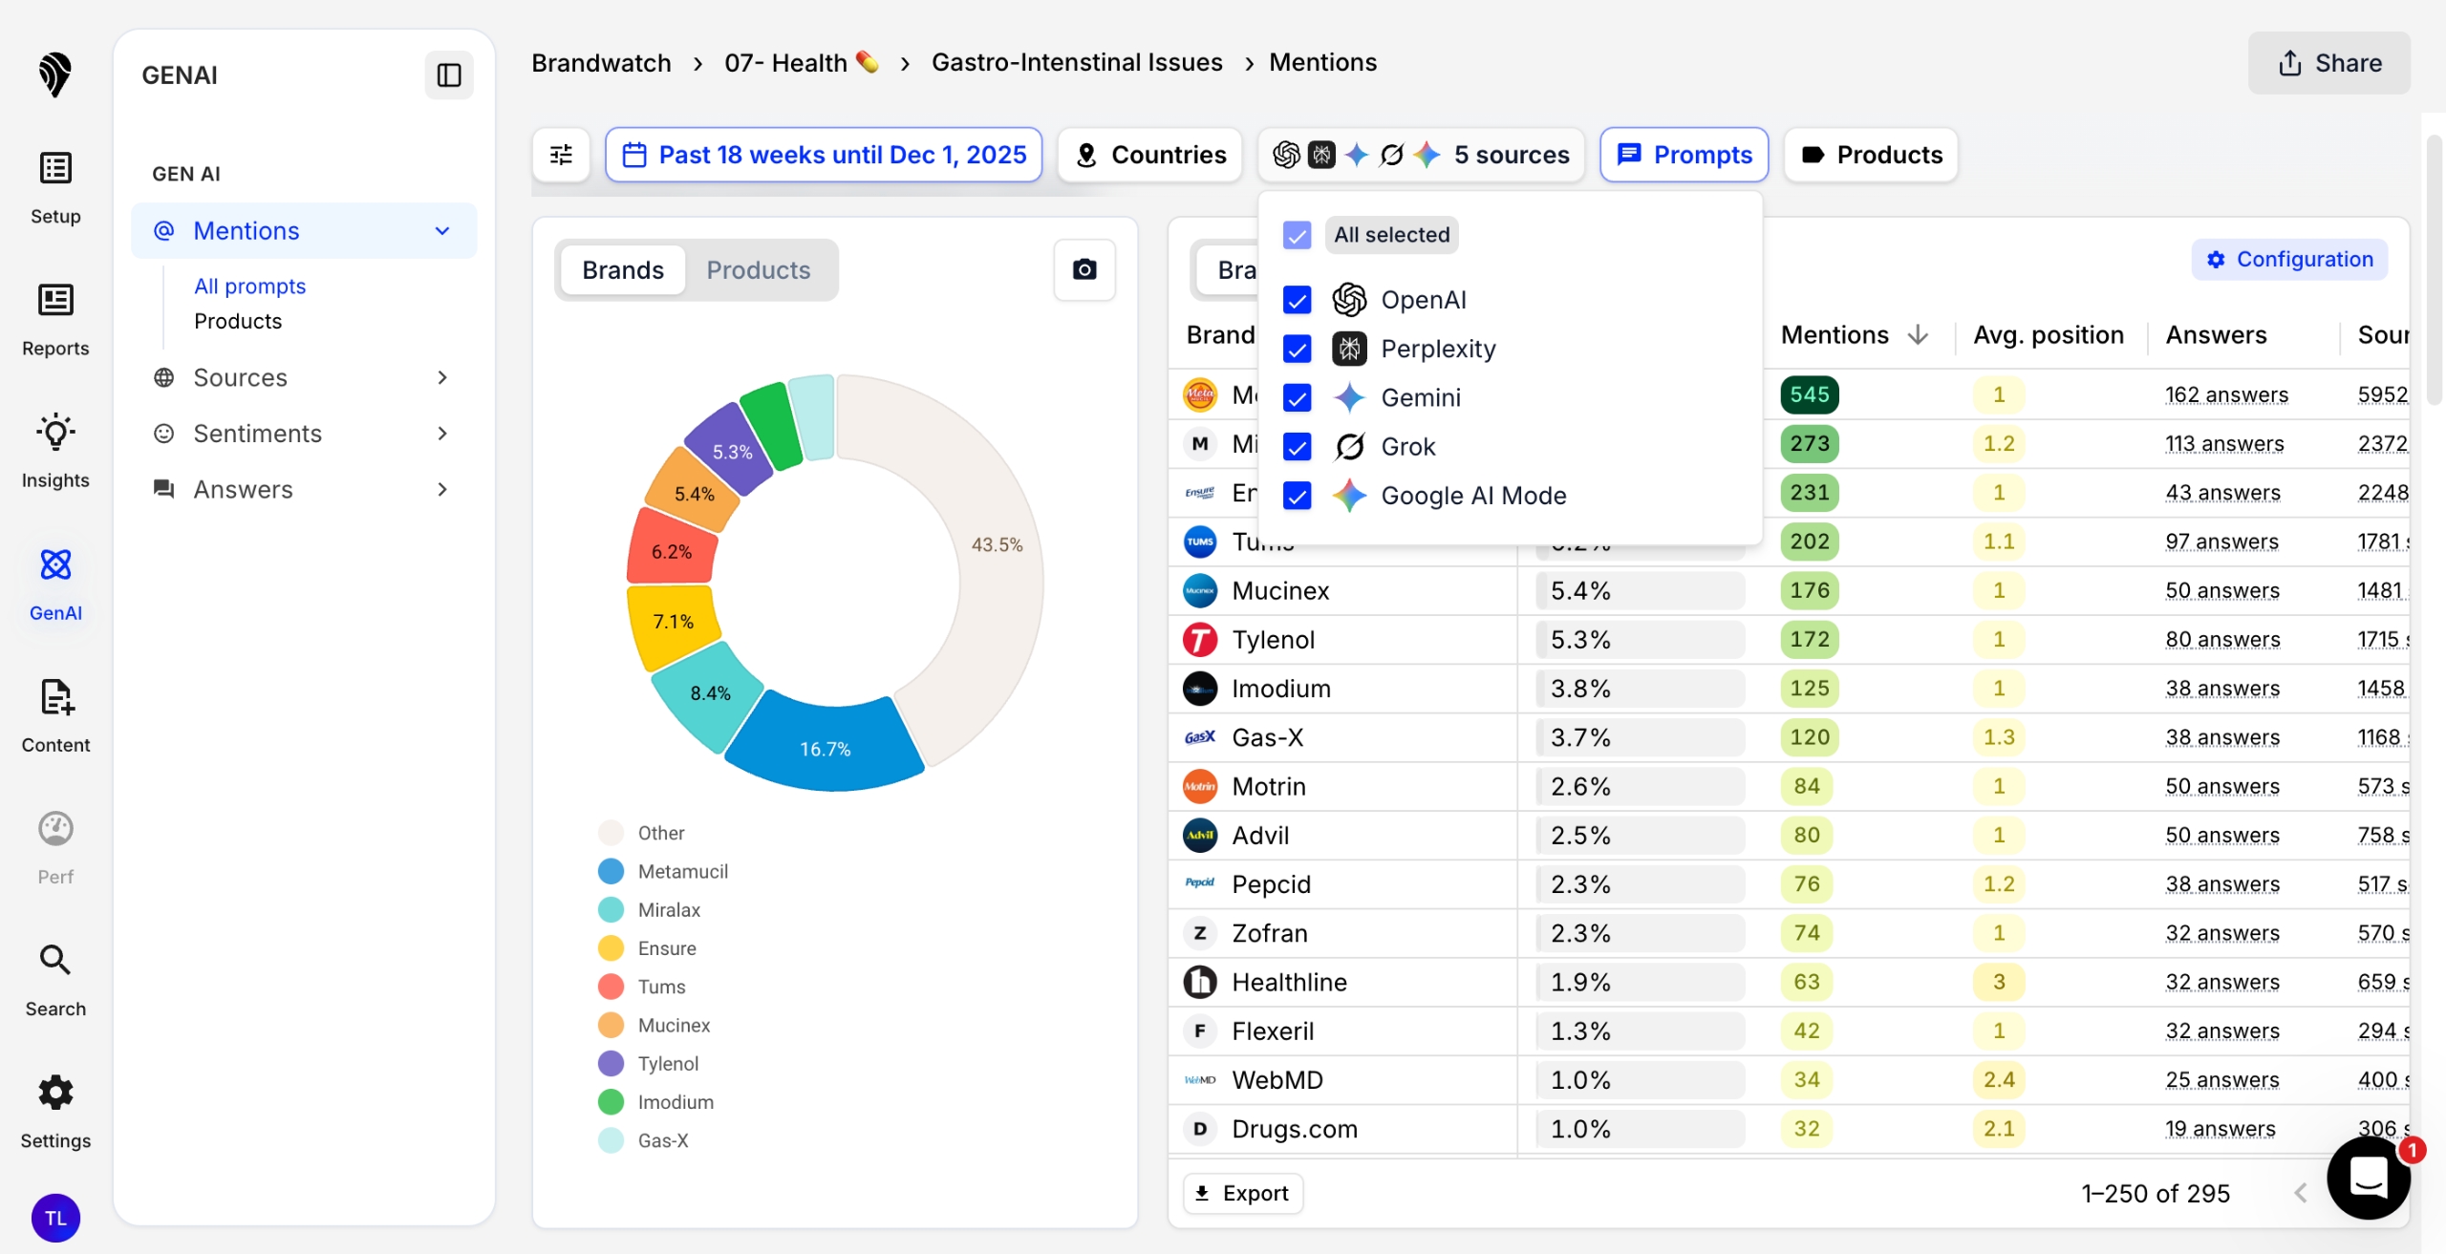Viewport: 2446px width, 1254px height.
Task: Export the brands table
Action: pyautogui.click(x=1243, y=1193)
